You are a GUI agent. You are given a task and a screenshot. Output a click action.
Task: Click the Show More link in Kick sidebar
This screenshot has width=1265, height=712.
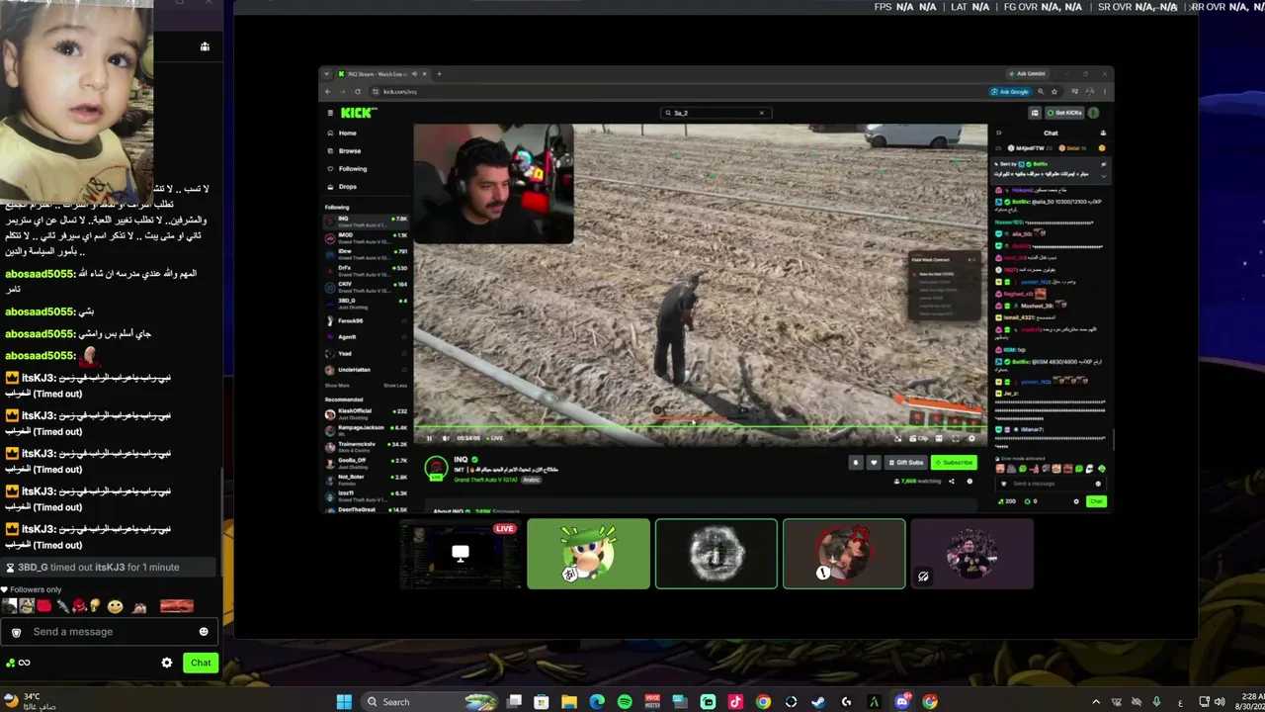(x=337, y=385)
